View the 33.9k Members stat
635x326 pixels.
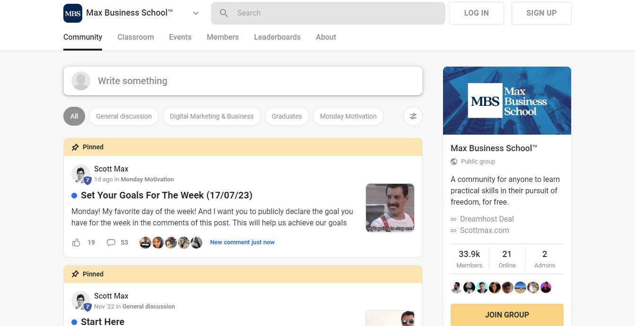tap(470, 259)
